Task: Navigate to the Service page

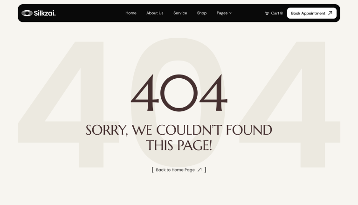Action: point(180,13)
